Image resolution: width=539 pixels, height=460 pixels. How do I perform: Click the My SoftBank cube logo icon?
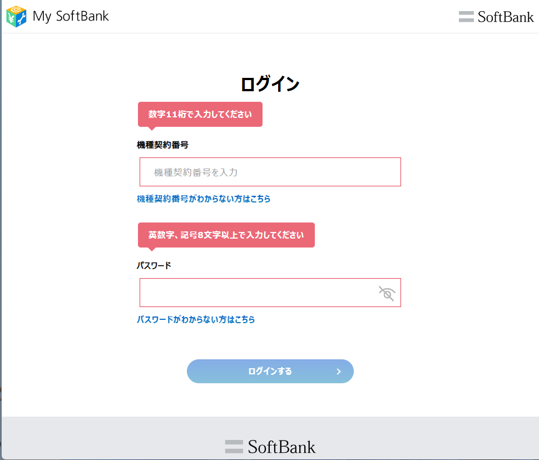point(16,17)
